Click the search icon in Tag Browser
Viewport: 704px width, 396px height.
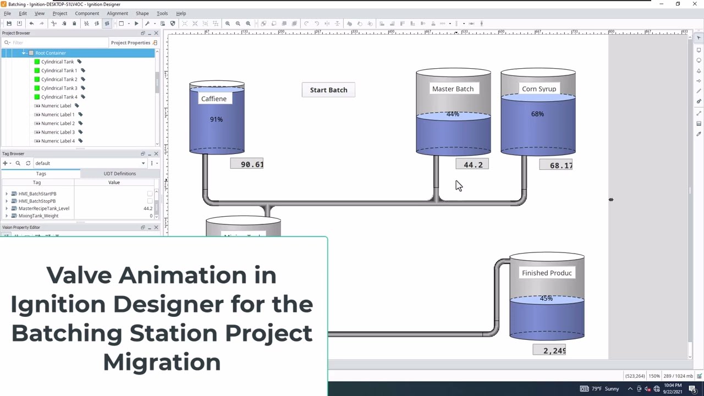click(x=18, y=163)
